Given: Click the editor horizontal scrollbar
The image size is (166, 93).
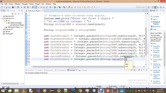Looking at the screenshot, I should point(84,67).
